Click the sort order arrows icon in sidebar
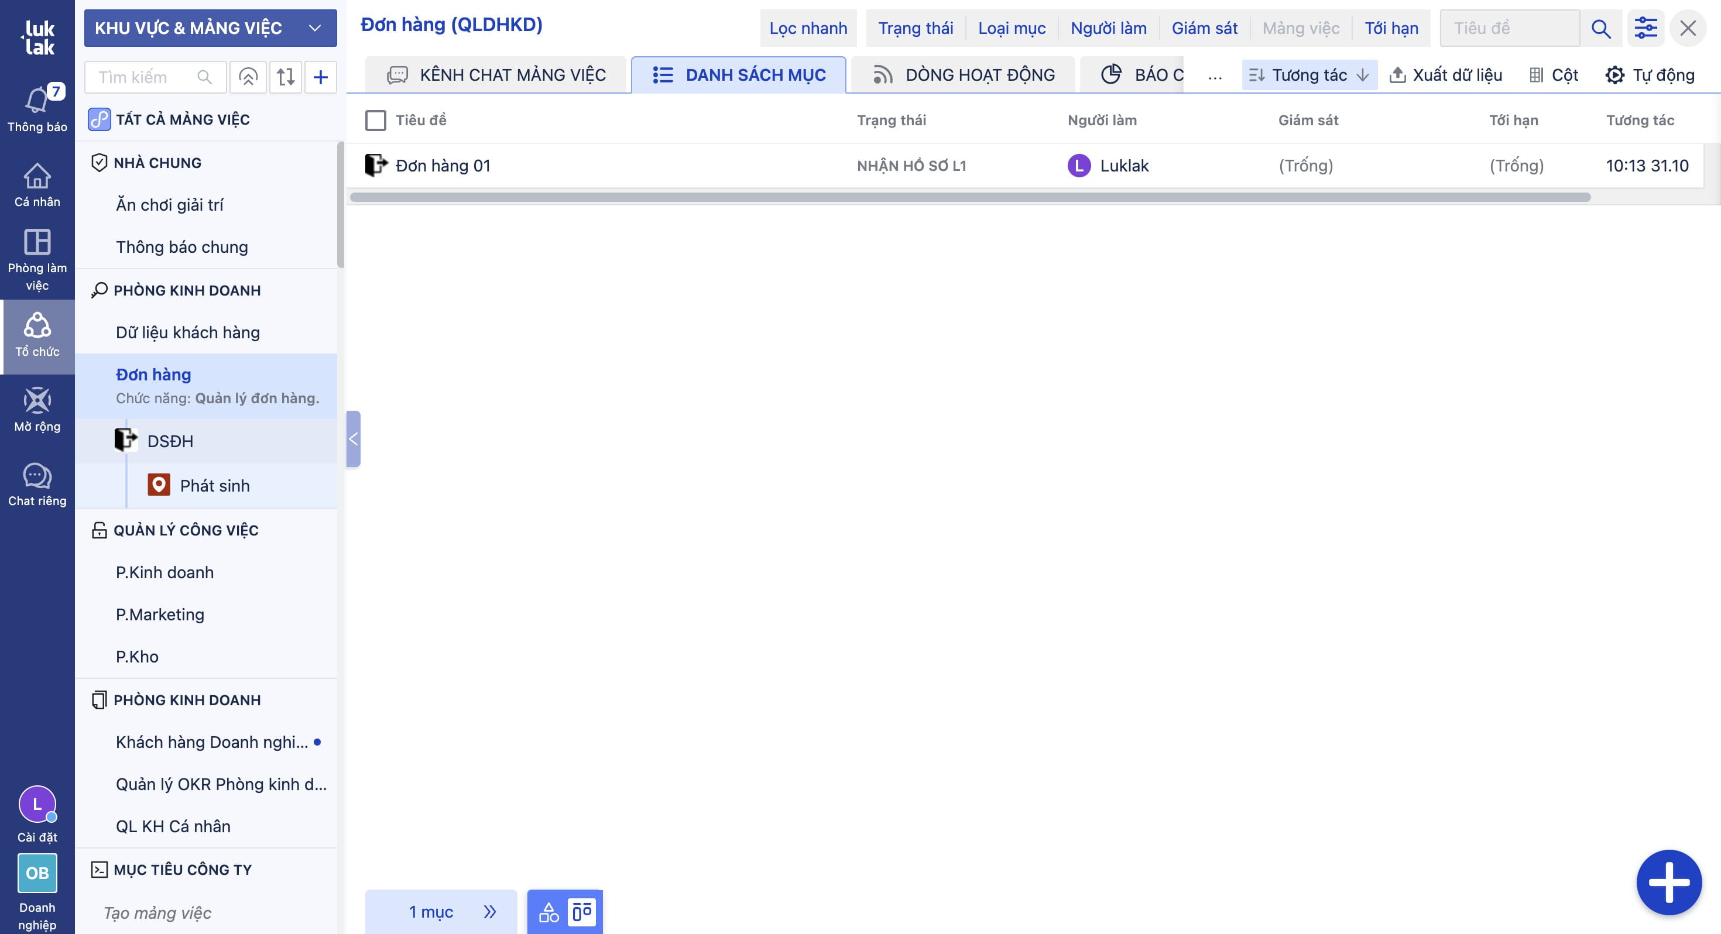The image size is (1721, 934). coord(285,77)
